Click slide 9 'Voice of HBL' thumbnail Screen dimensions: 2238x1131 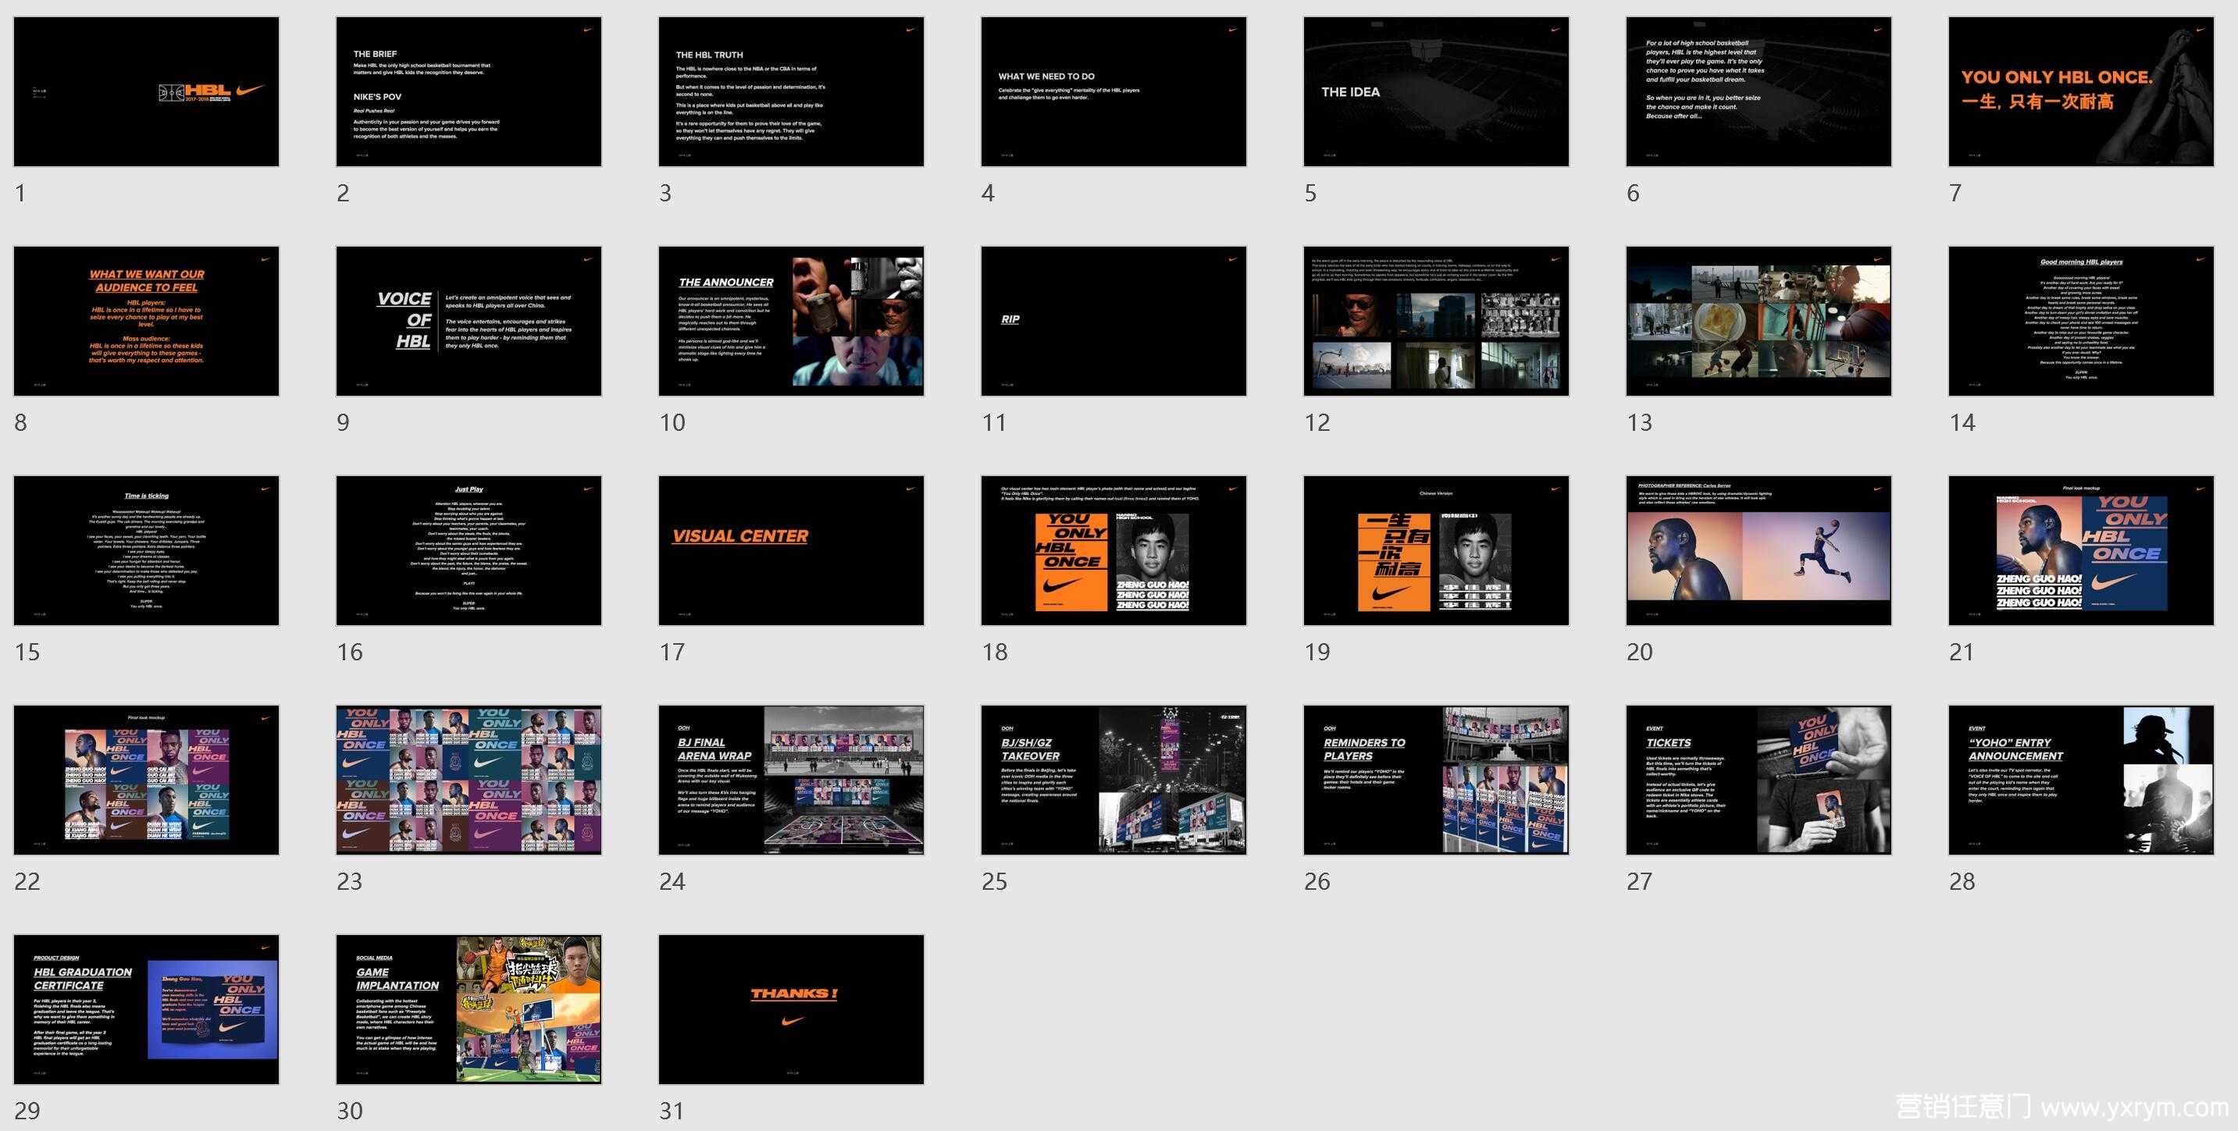469,321
